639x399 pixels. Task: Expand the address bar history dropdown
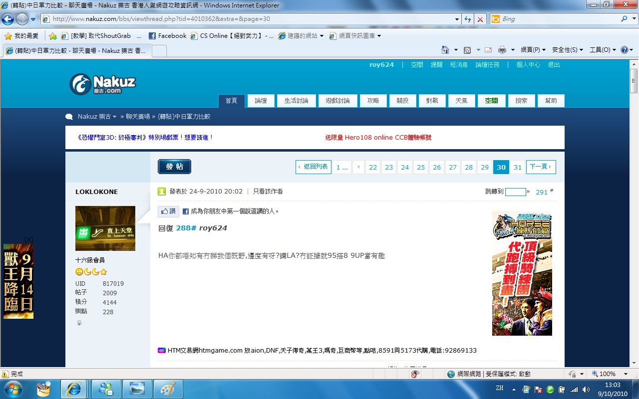(x=457, y=19)
